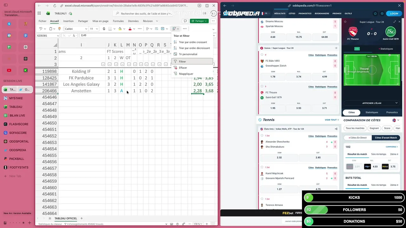Open the Calibri font name dropdown
Image resolution: width=406 pixels, height=228 pixels.
click(86, 29)
